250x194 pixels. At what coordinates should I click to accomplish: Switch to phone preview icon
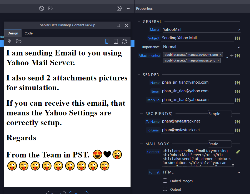[107, 42]
